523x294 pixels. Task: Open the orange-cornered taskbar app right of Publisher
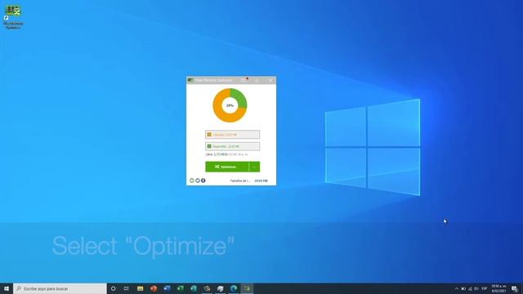[x=207, y=288]
